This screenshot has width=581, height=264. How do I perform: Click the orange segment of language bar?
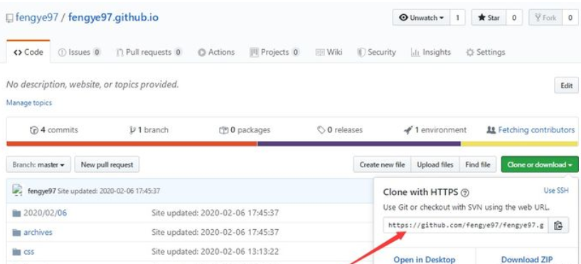tap(132, 144)
